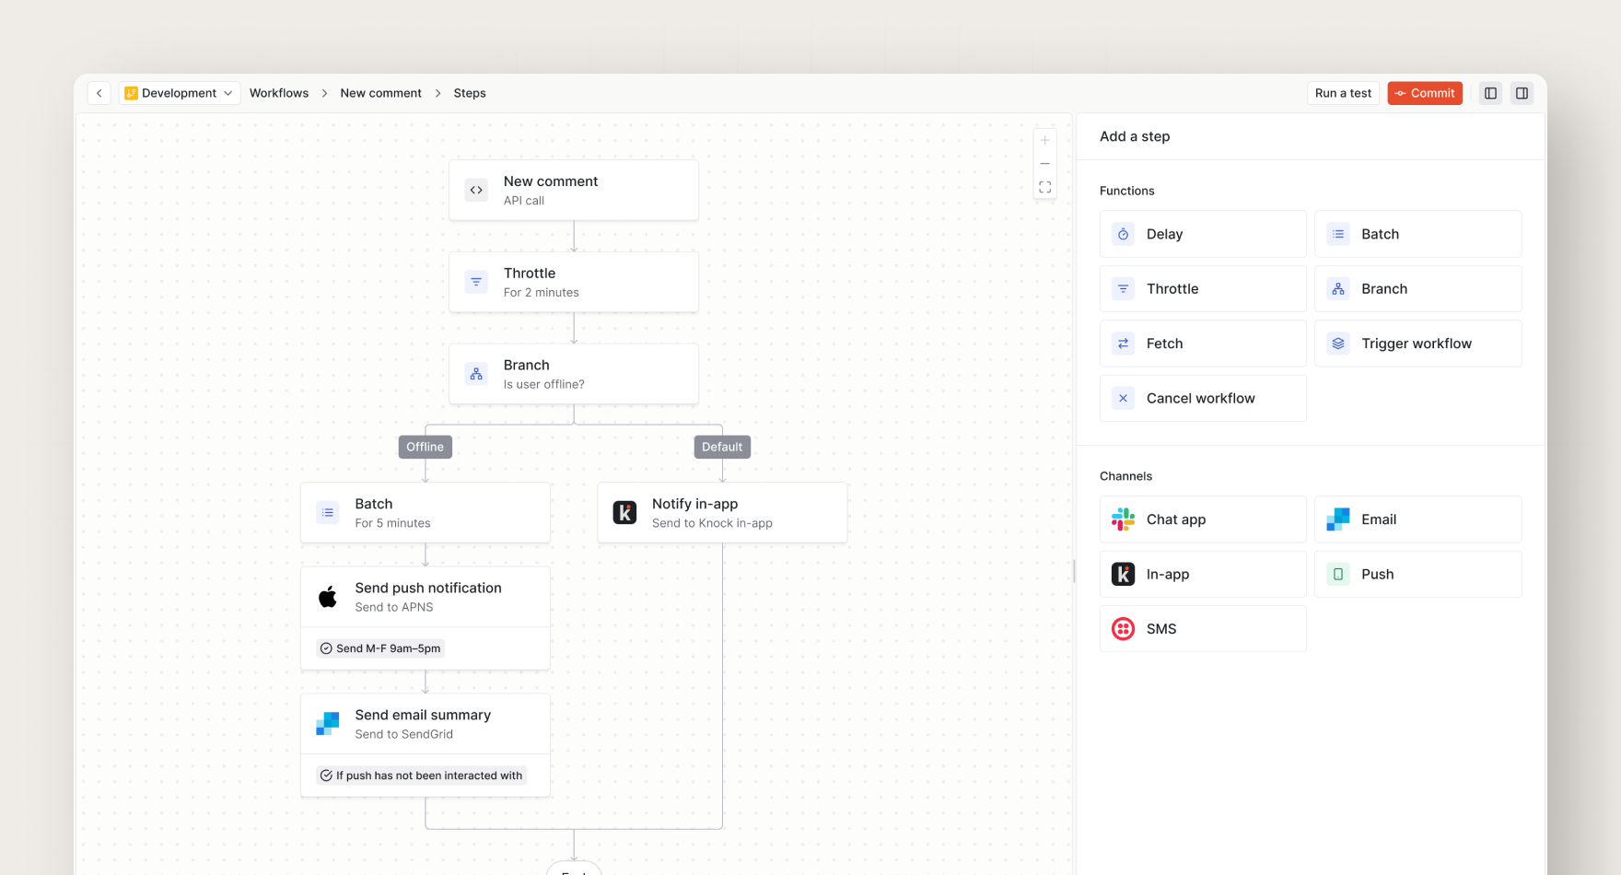Open the New comment breadcrumb item
This screenshot has height=875, width=1621.
380,93
